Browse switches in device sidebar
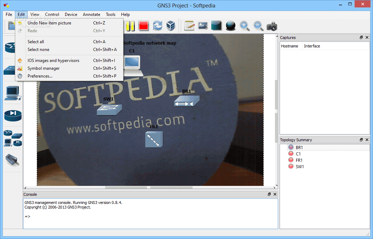373x239 pixels. [10, 70]
